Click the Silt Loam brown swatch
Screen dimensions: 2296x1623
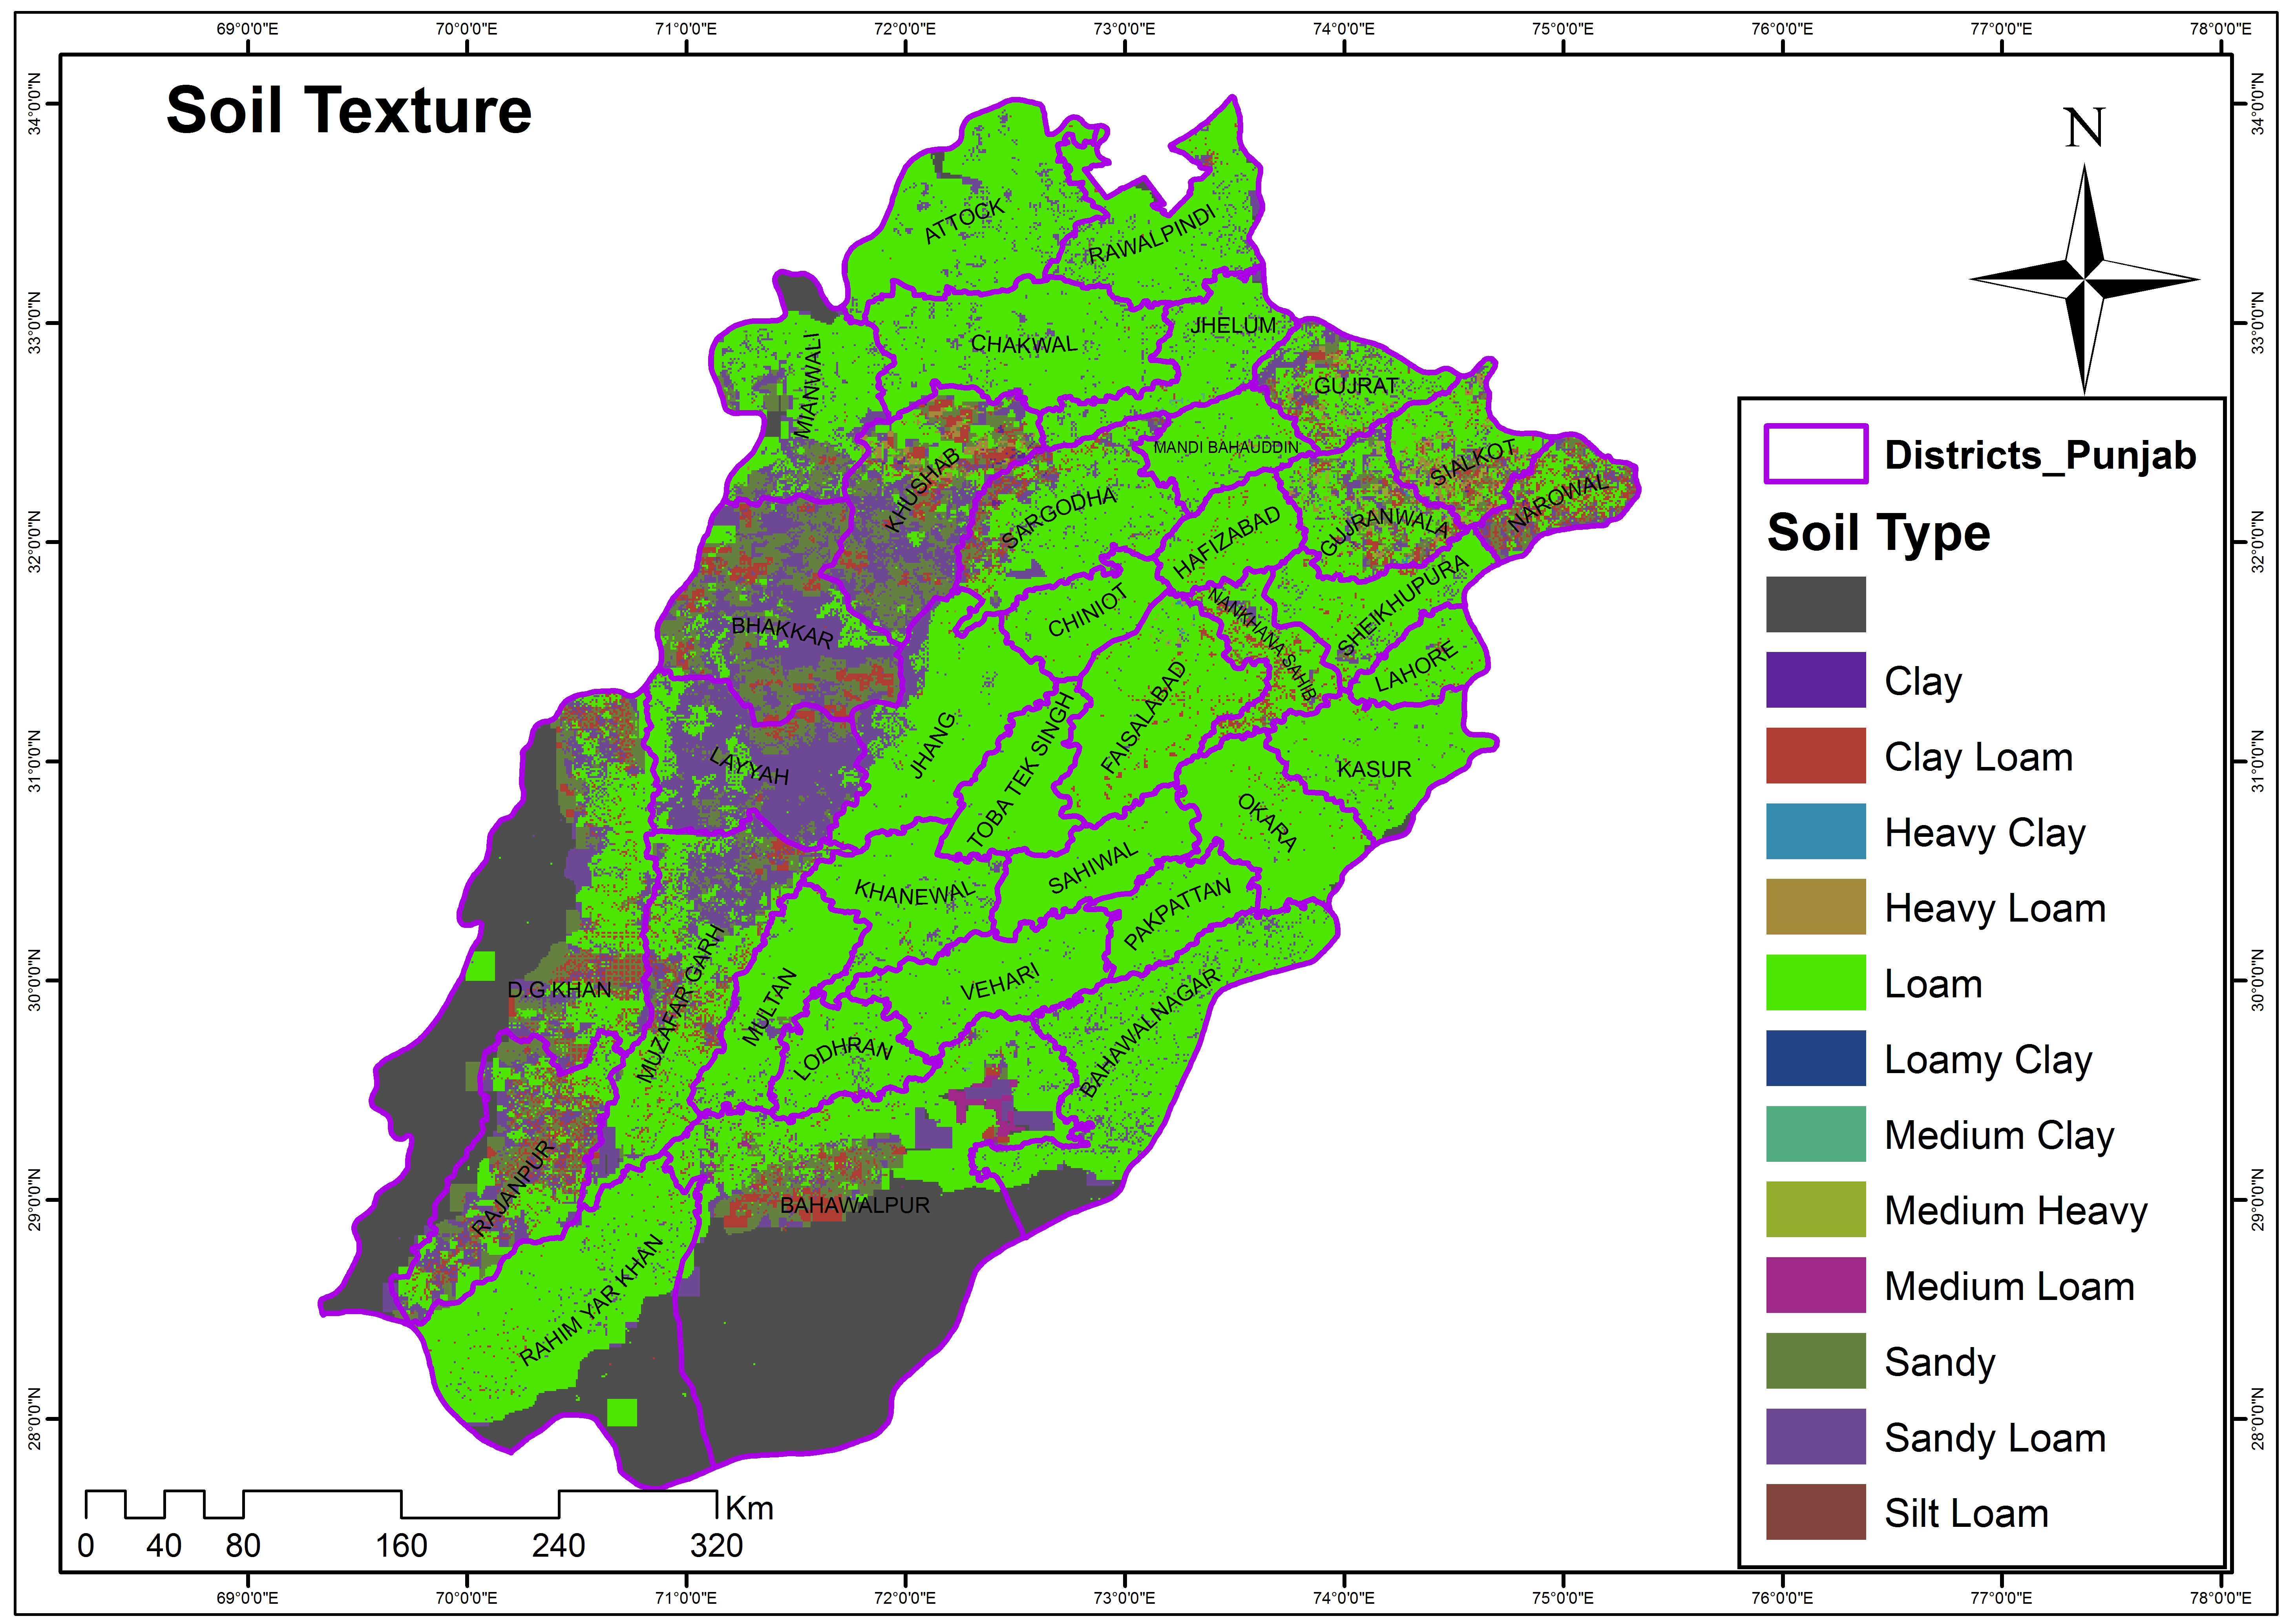click(1815, 1512)
